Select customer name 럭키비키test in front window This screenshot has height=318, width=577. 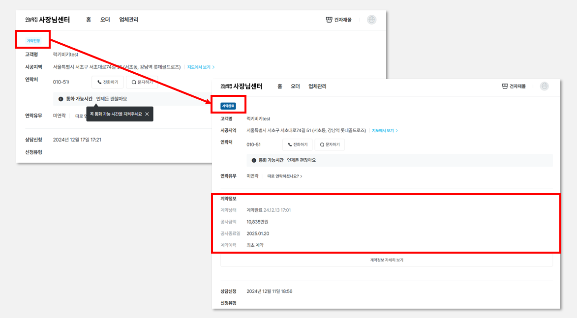pyautogui.click(x=258, y=119)
